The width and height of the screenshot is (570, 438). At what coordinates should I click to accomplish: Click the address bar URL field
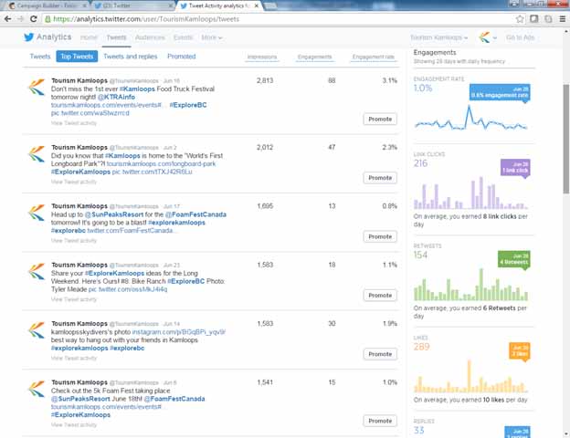(276, 19)
